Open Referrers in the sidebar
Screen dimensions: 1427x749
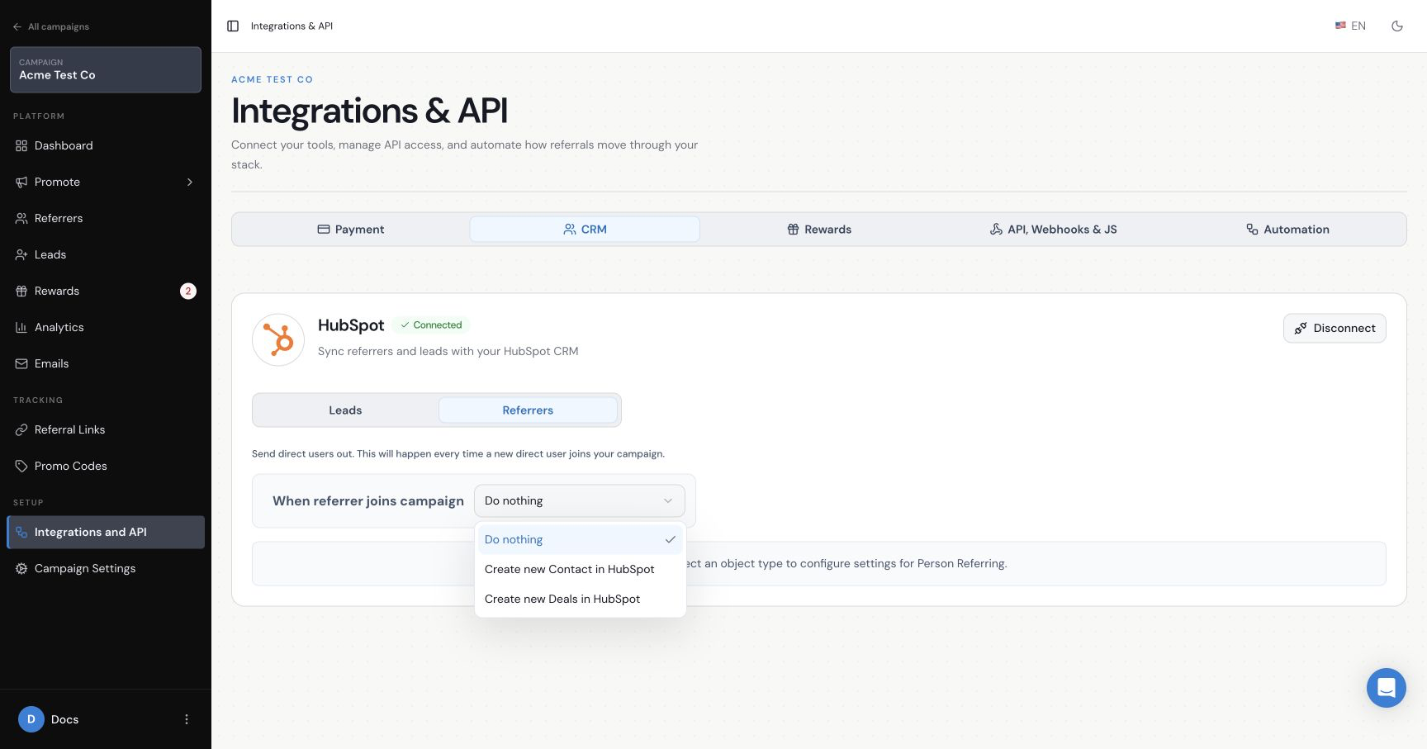(x=106, y=218)
